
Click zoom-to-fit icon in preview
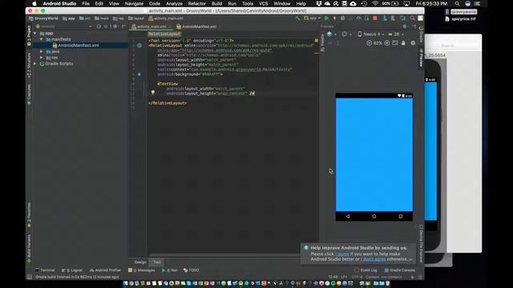(395, 42)
